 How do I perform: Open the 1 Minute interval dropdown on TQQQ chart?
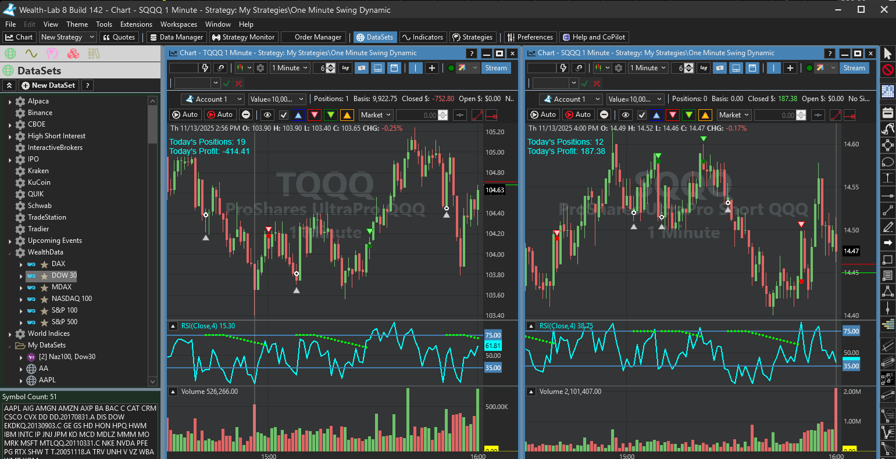pyautogui.click(x=289, y=67)
